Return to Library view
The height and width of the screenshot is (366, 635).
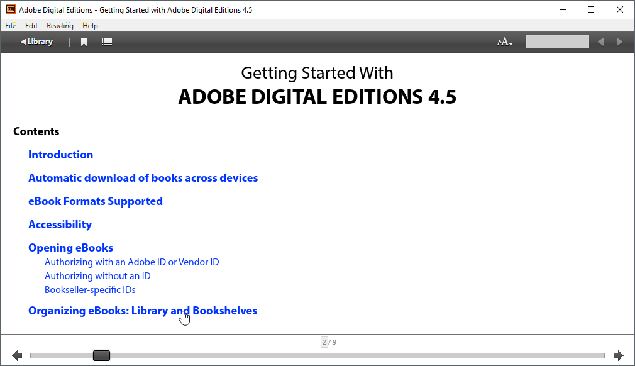pos(36,42)
